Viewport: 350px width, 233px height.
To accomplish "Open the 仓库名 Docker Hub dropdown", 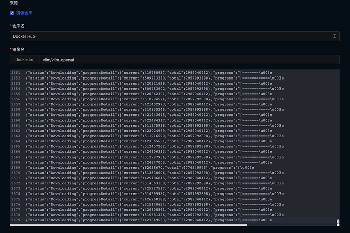I will pos(174,36).
